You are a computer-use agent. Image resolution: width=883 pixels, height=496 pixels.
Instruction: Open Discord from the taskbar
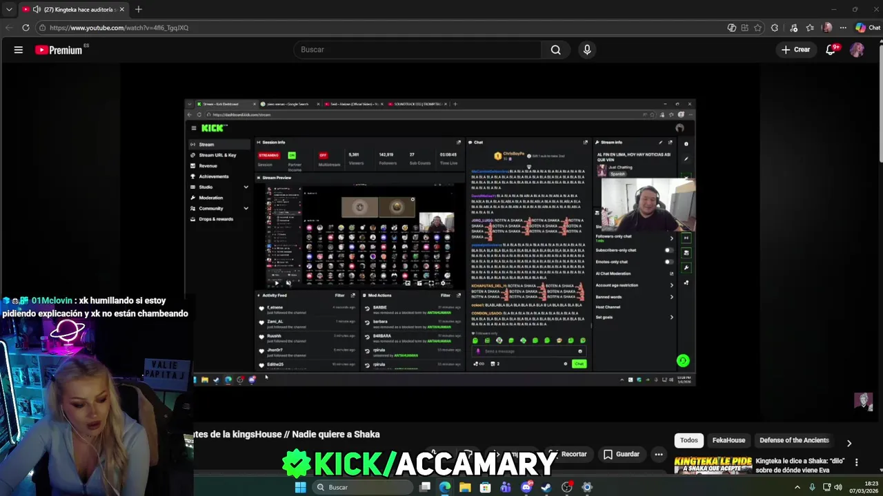[526, 487]
